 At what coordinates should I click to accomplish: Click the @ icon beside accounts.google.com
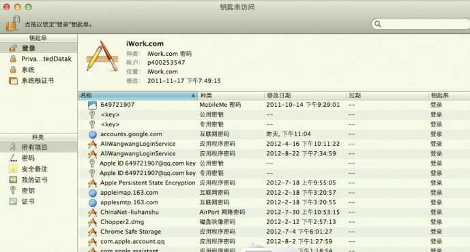click(x=93, y=134)
